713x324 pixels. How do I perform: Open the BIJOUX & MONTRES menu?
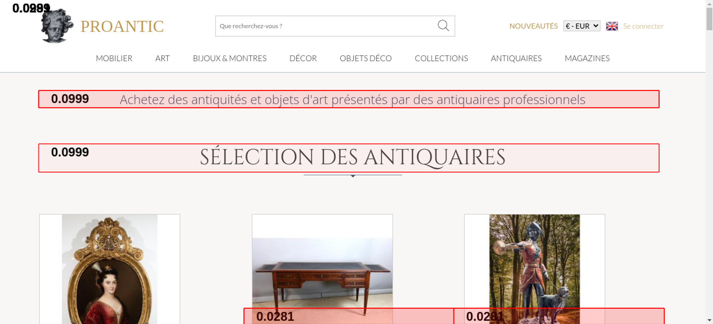click(x=230, y=58)
